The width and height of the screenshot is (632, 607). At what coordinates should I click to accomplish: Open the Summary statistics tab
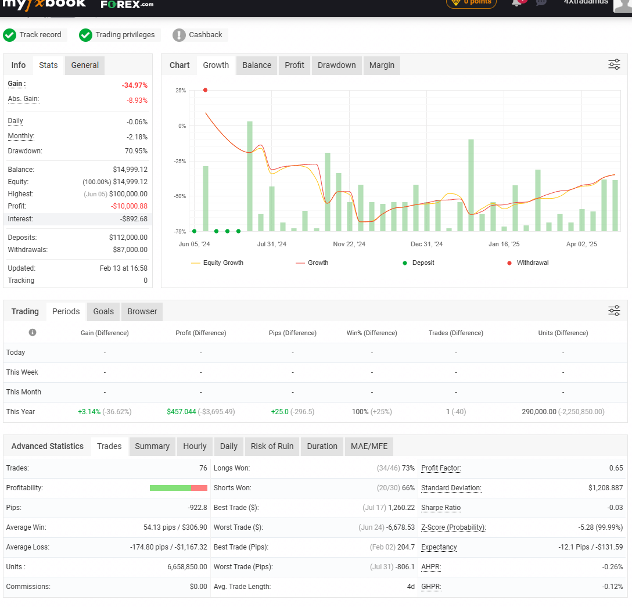[152, 446]
